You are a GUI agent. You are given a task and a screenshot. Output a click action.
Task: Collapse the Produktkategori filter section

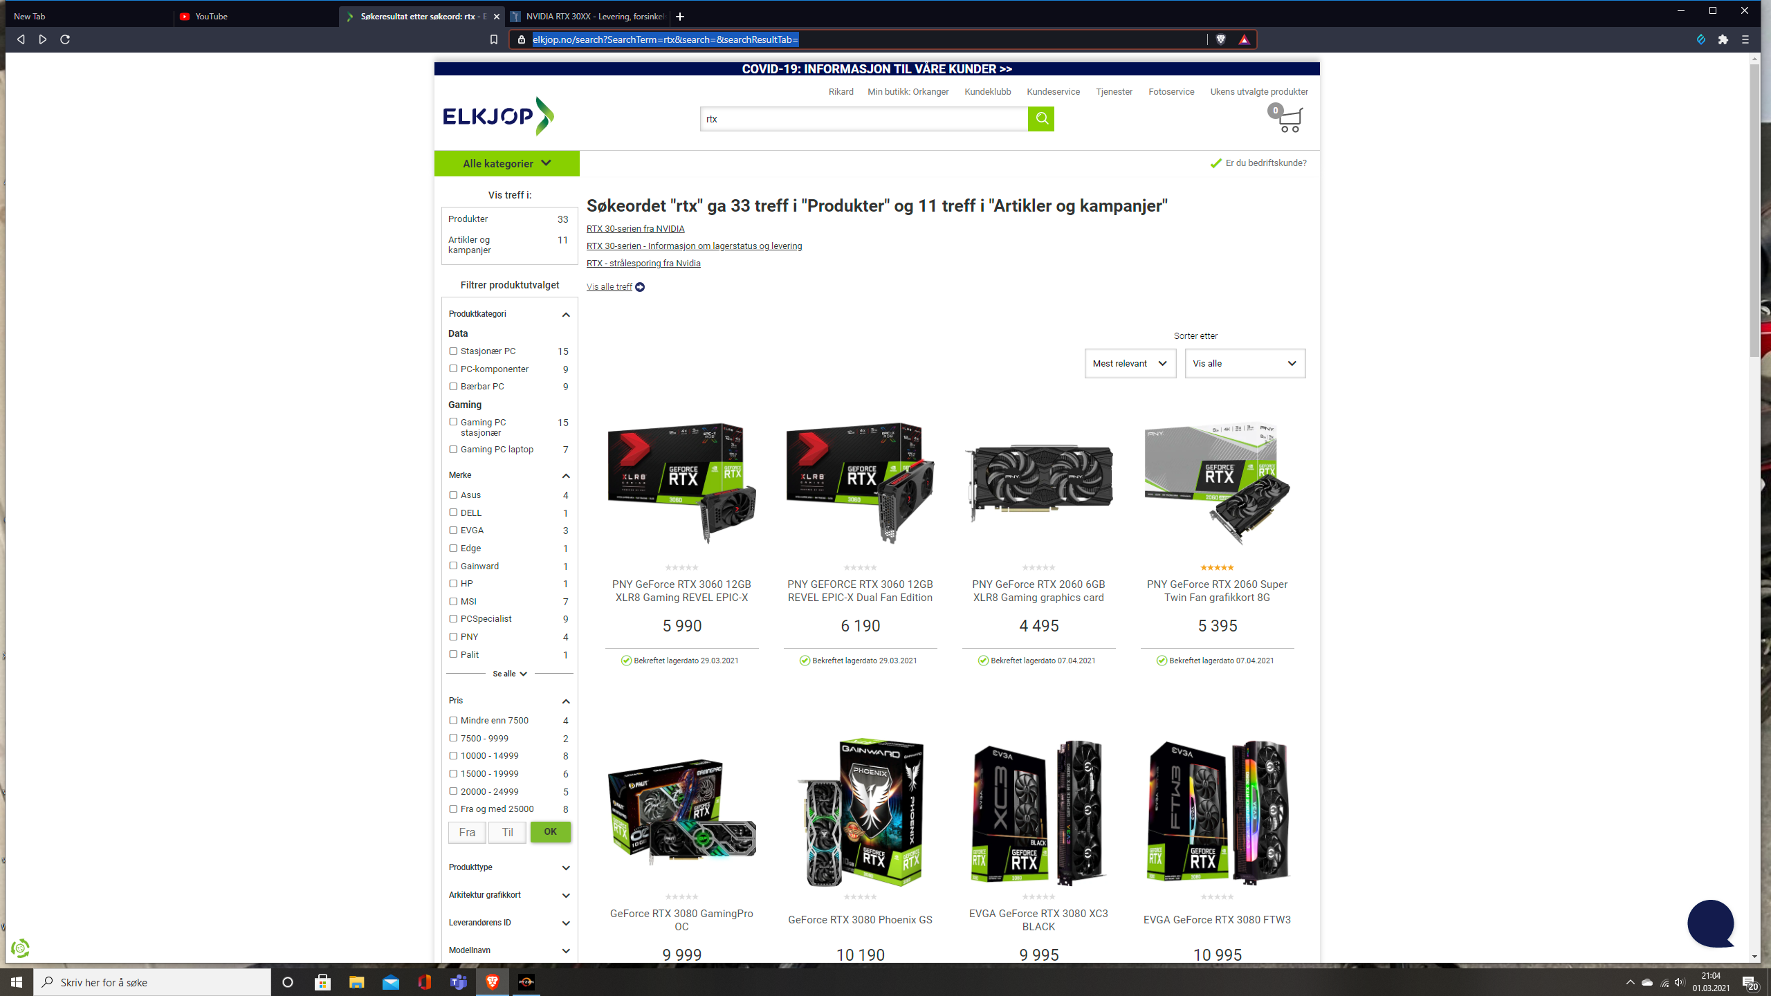[x=566, y=315]
